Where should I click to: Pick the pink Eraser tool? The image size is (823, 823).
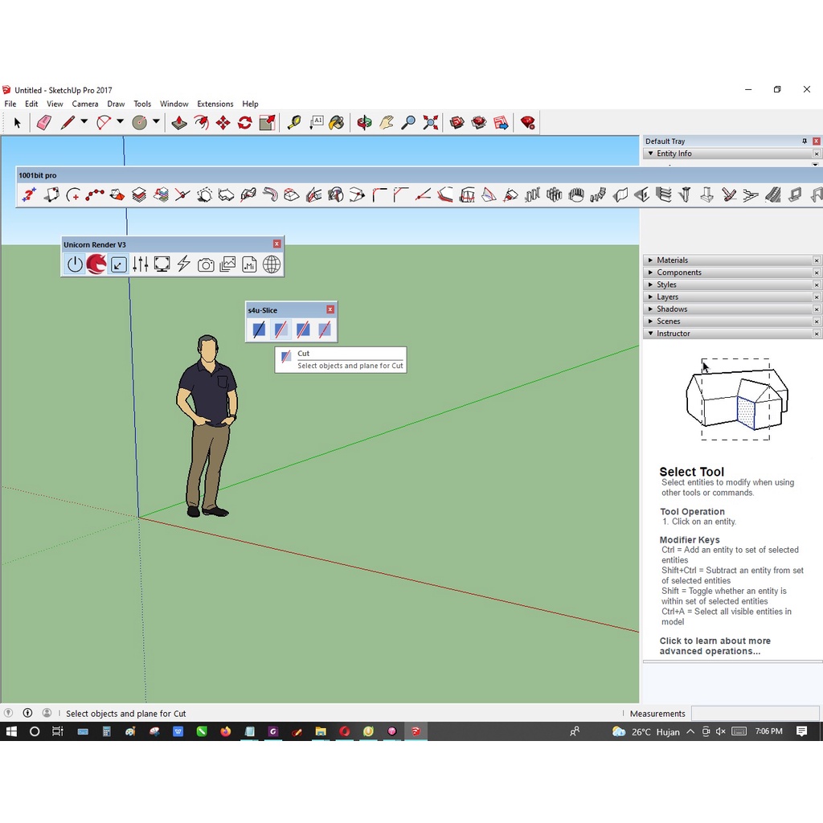coord(44,123)
